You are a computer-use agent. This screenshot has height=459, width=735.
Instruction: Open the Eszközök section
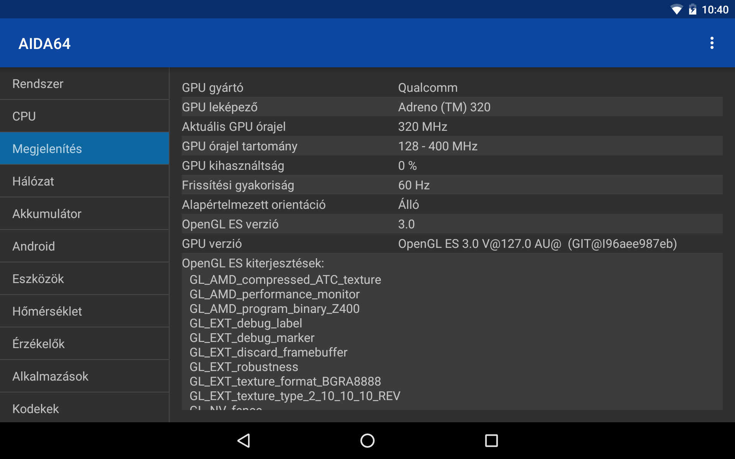click(x=85, y=279)
